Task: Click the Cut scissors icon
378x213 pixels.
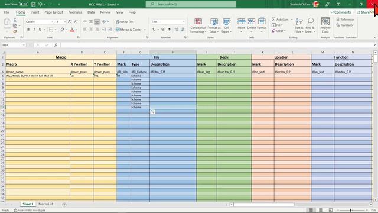Action: point(15,20)
